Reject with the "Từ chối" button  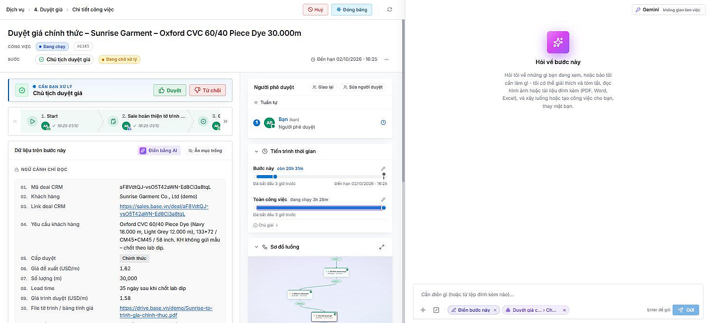(207, 90)
